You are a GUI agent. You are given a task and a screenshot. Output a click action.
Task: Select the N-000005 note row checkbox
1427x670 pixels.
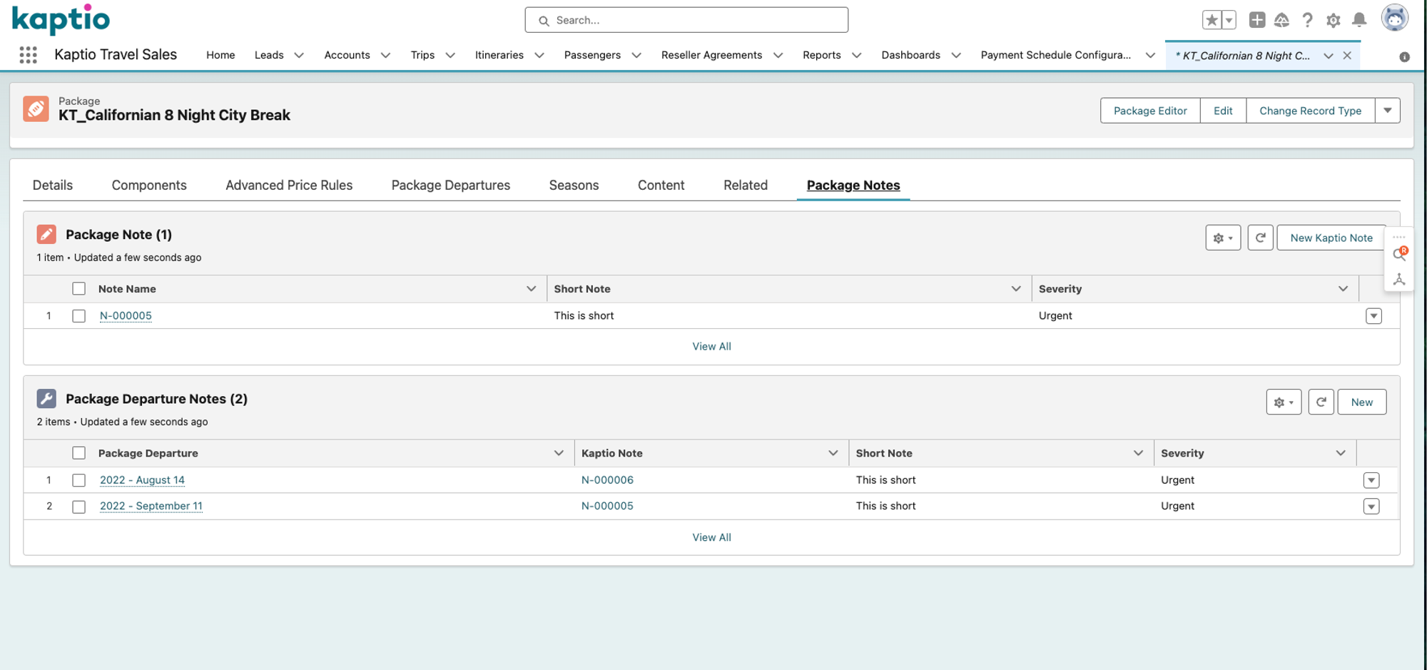point(78,316)
